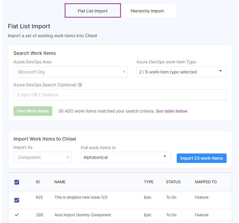Screen dimensions: 239x223
Task: Follow the See table below link
Action: point(171,111)
